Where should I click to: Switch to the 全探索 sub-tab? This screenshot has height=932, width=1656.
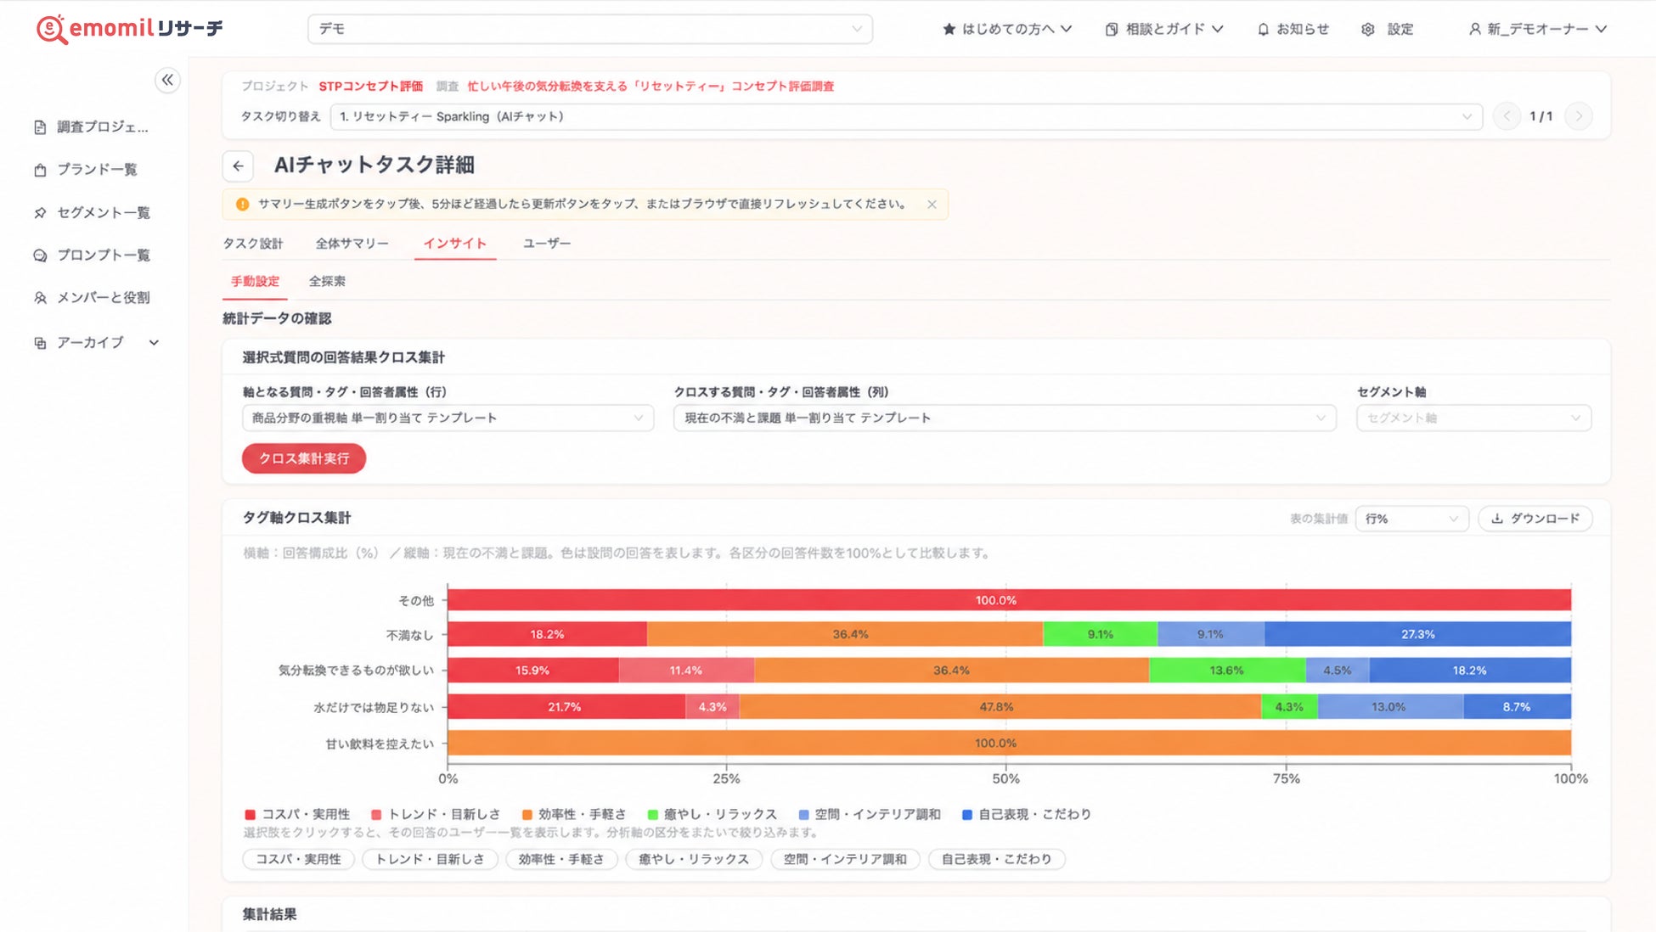pos(327,281)
